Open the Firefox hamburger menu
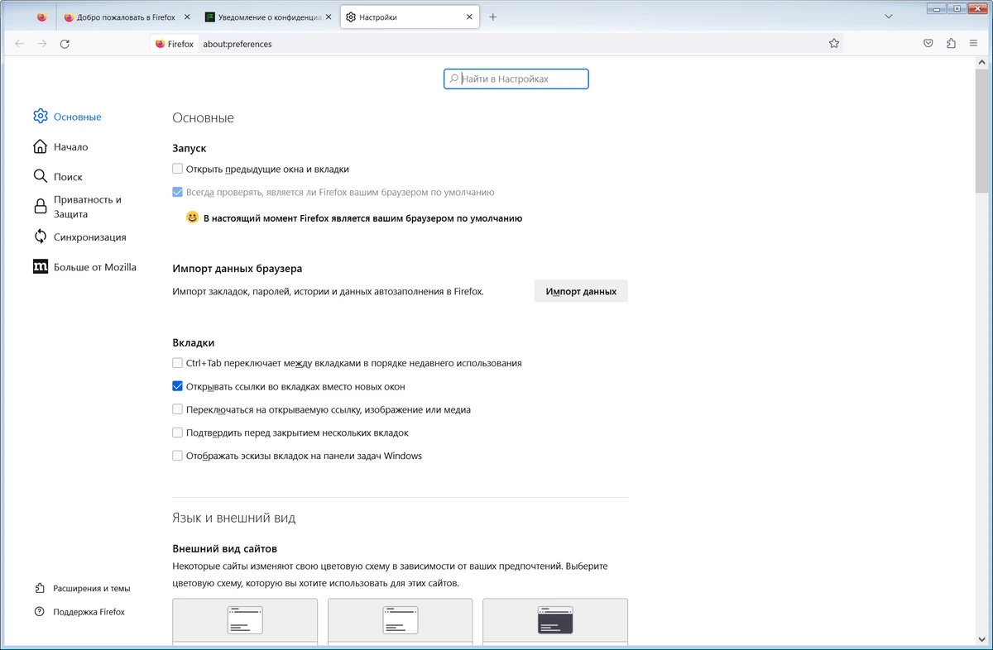 pyautogui.click(x=973, y=44)
